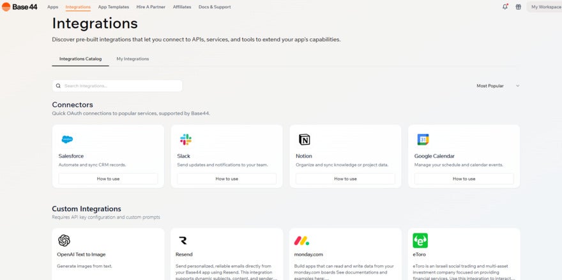Click the Notion logo icon
The height and width of the screenshot is (280, 562).
coord(304,139)
